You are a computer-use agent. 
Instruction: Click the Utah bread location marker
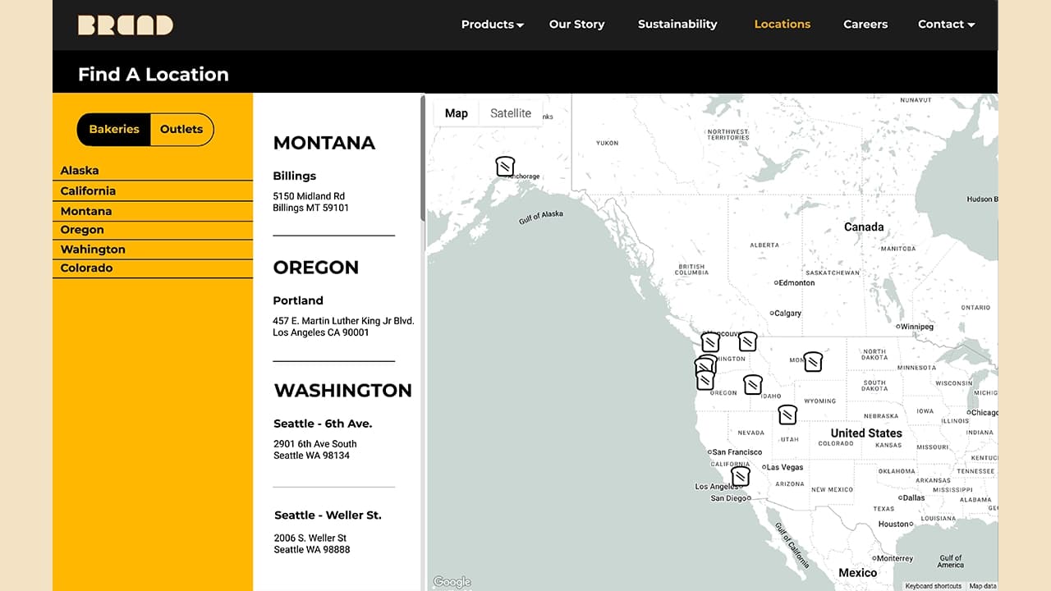coord(787,415)
